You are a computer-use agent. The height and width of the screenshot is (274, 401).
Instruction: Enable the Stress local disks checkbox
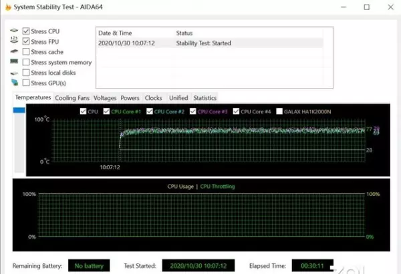pyautogui.click(x=26, y=73)
